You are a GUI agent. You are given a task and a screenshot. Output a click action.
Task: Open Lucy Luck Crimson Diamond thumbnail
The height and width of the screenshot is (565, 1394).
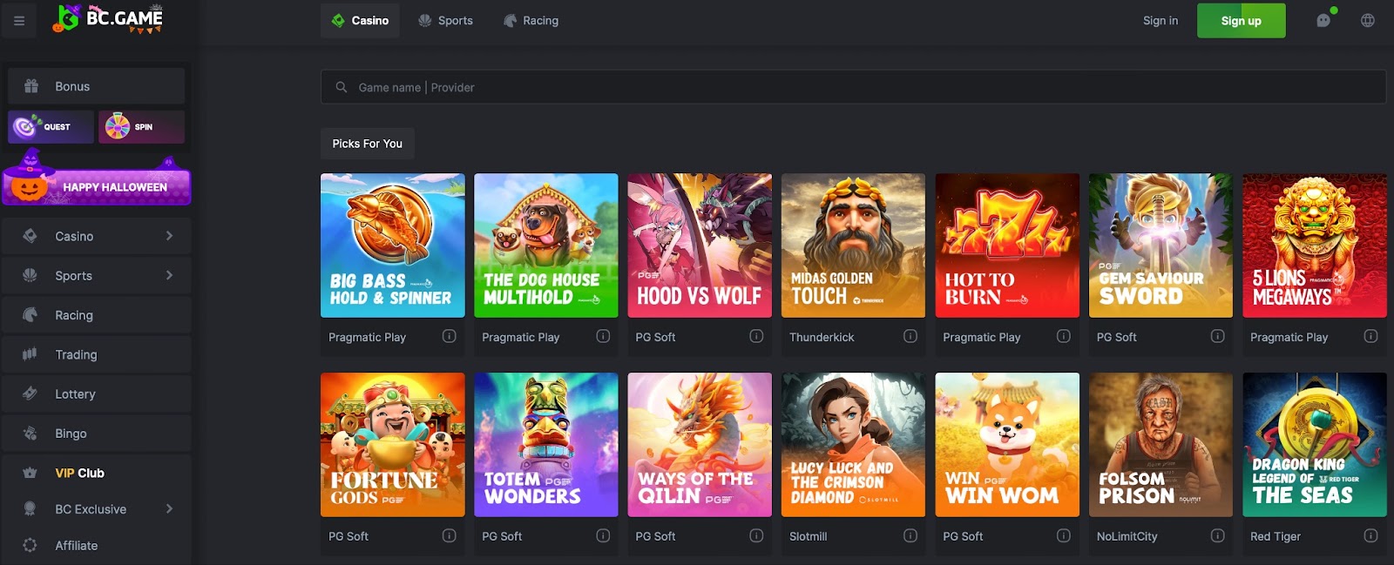(854, 445)
